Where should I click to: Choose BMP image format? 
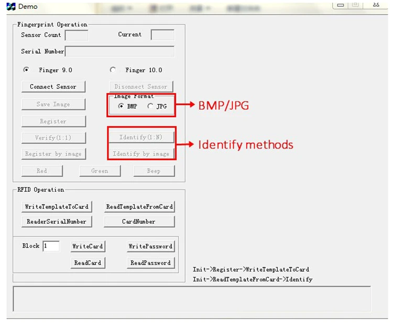121,106
